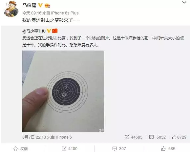Enlarge the shooting target photo
Screen dimensions: 191x156
pos(63,91)
